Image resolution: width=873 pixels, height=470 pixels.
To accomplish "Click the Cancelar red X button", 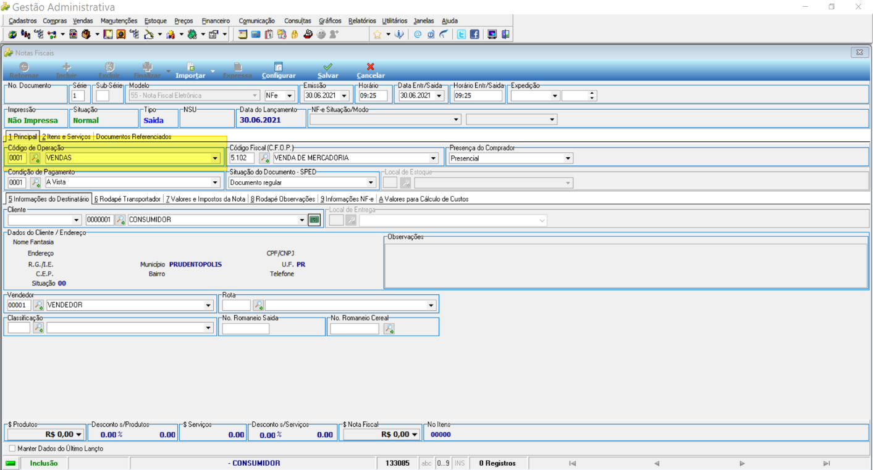I will 371,70.
